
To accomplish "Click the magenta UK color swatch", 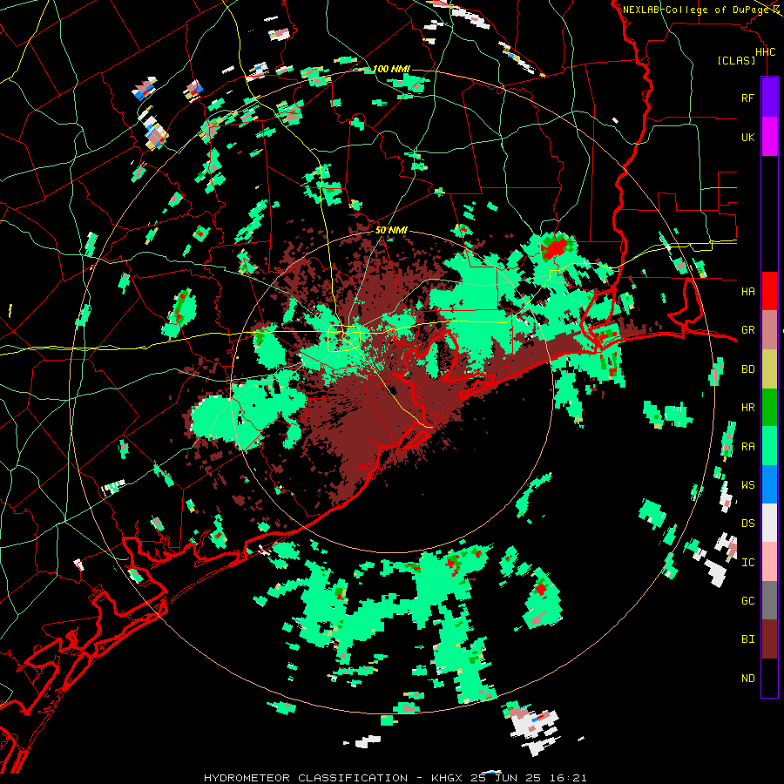I will (x=769, y=137).
